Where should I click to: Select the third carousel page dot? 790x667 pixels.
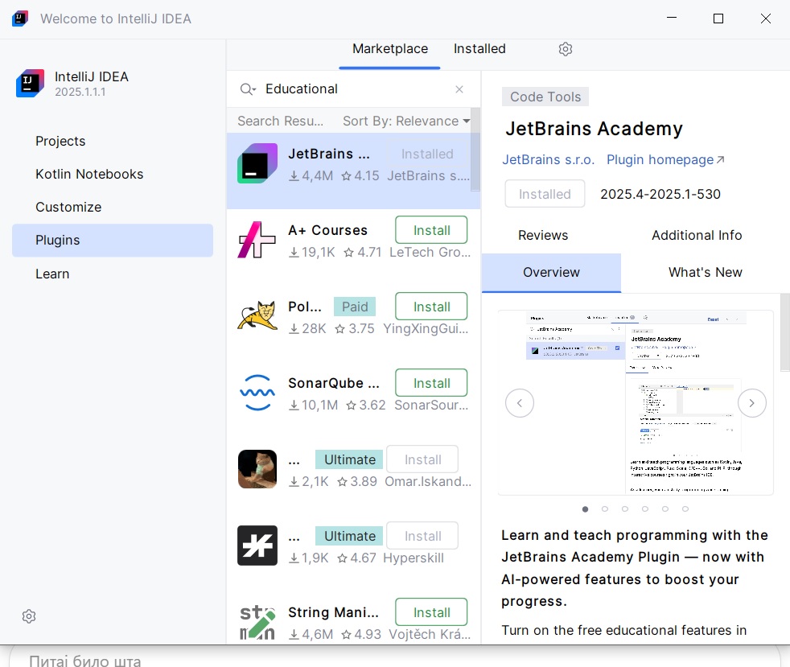tap(625, 508)
